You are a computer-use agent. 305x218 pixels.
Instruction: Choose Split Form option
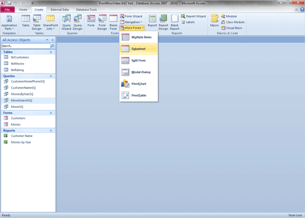point(138,60)
